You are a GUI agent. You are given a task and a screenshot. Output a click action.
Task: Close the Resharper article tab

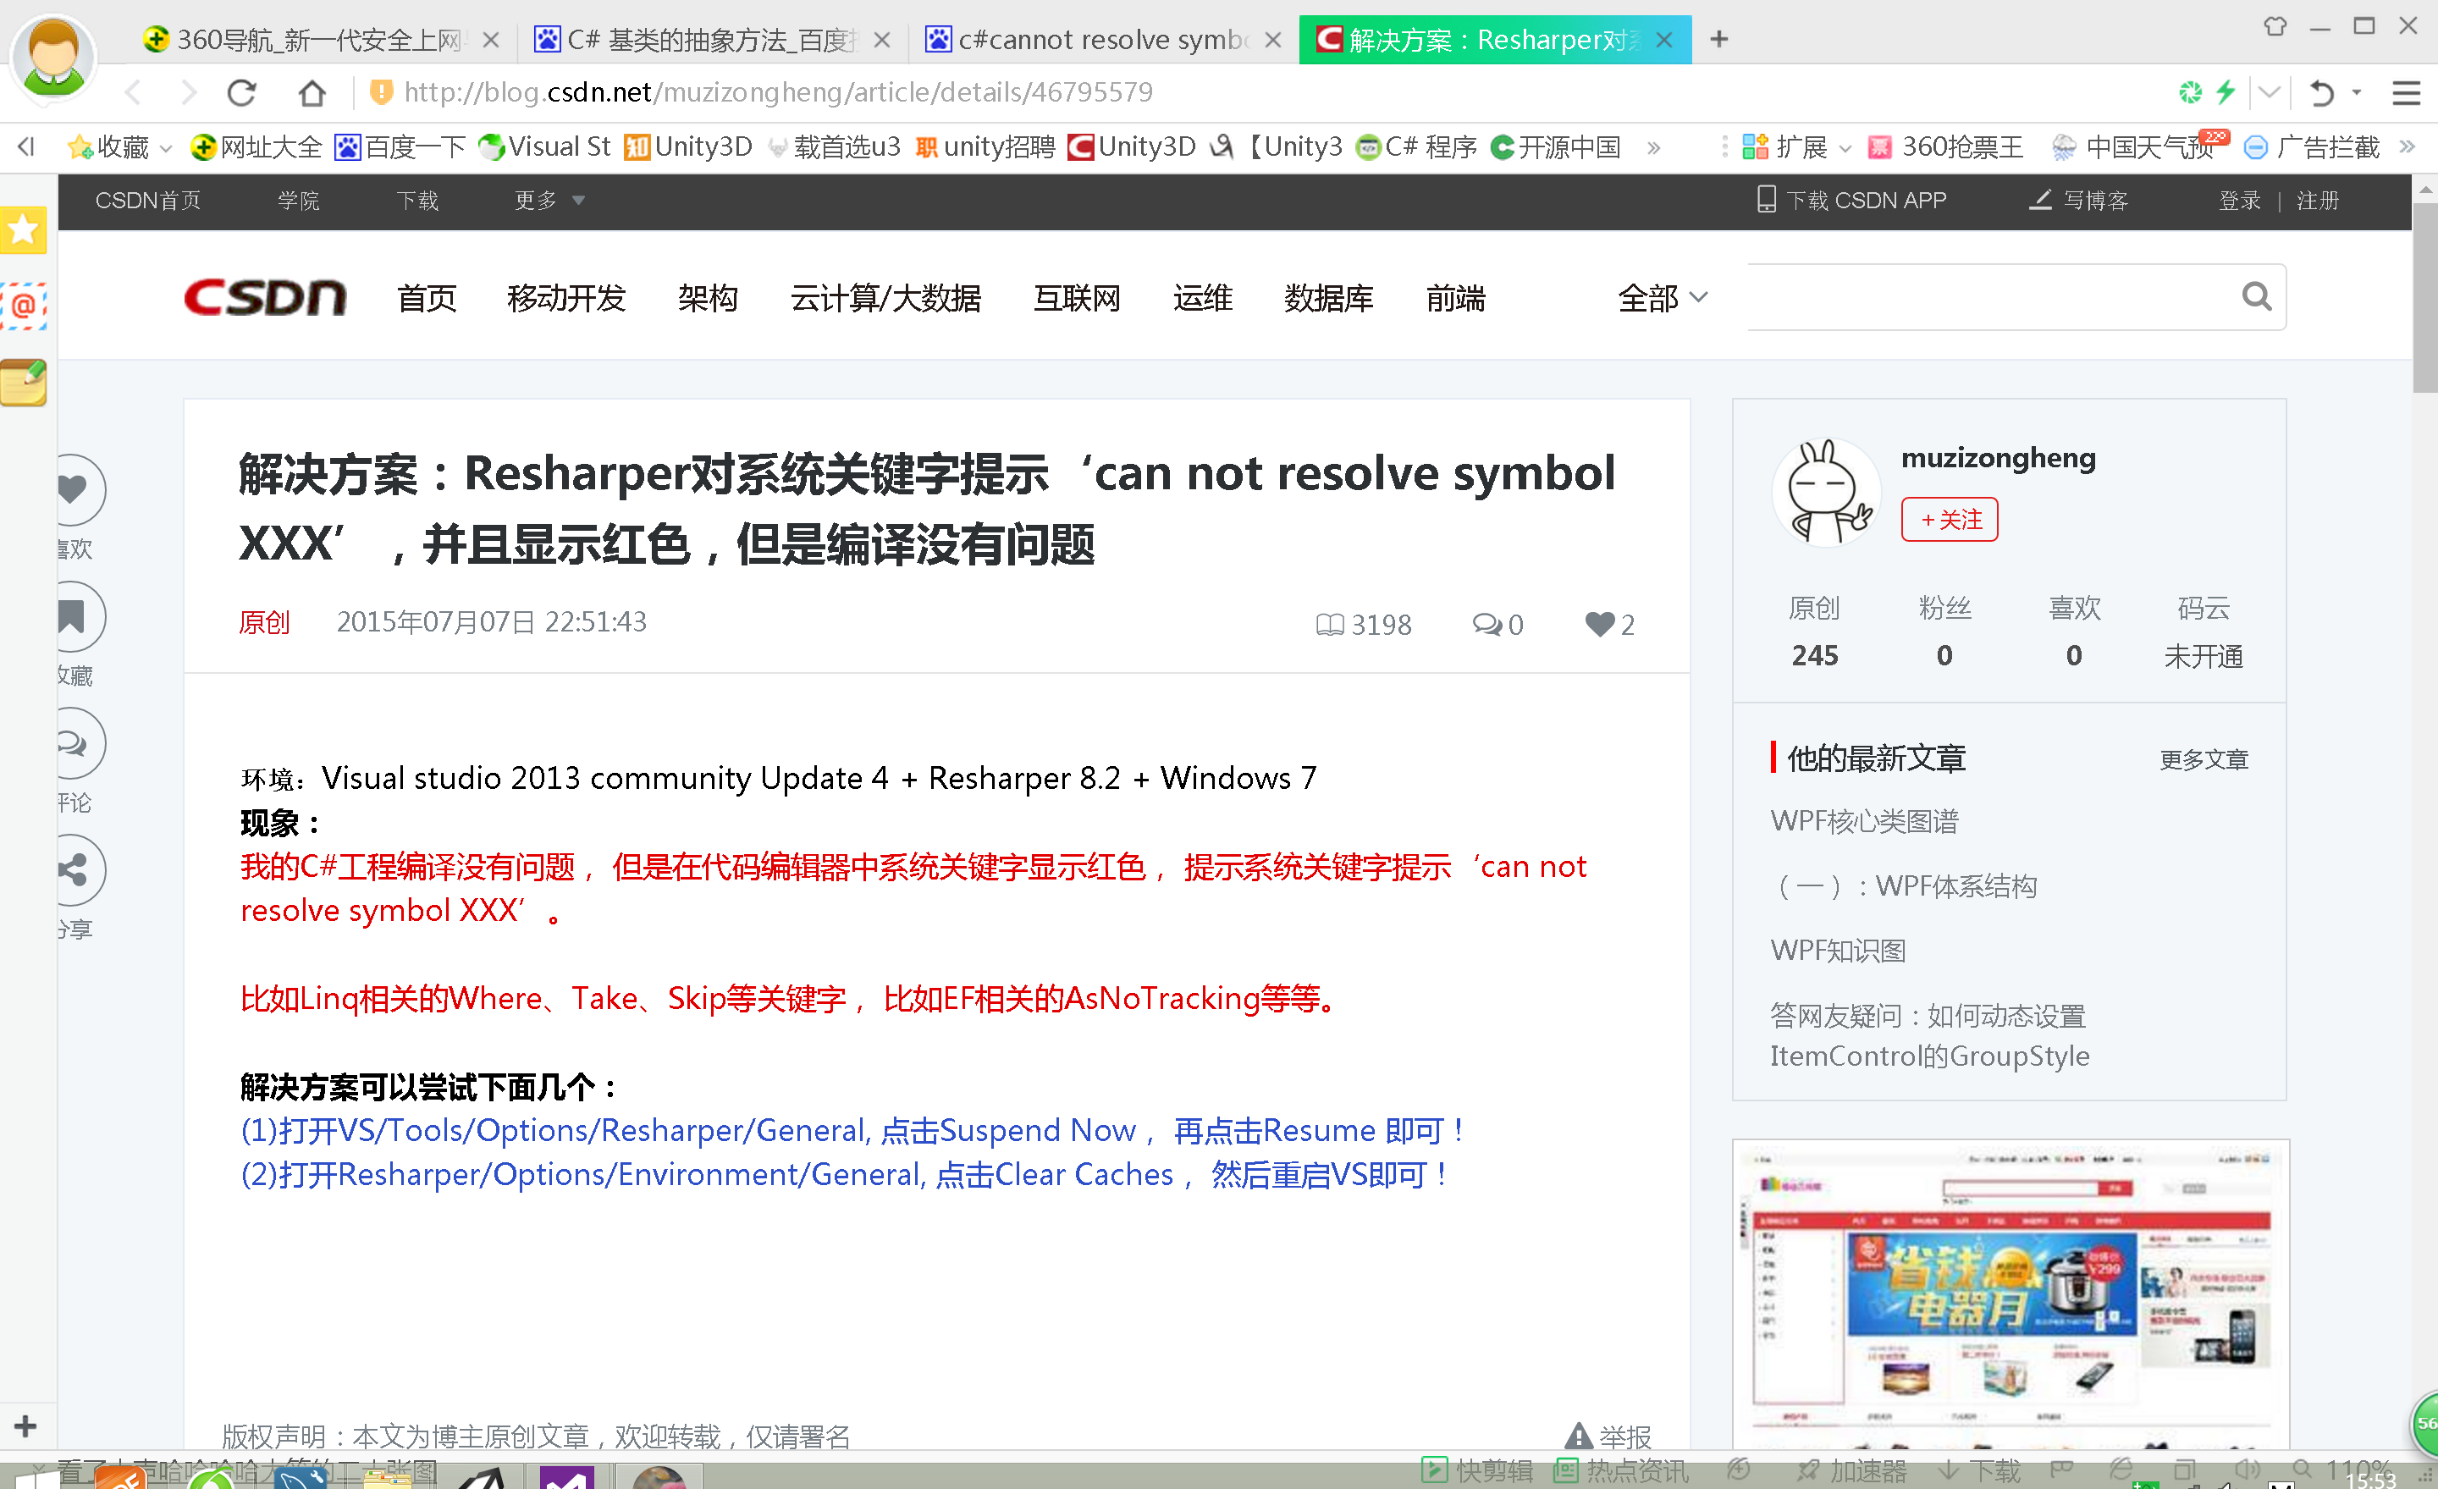point(1664,40)
